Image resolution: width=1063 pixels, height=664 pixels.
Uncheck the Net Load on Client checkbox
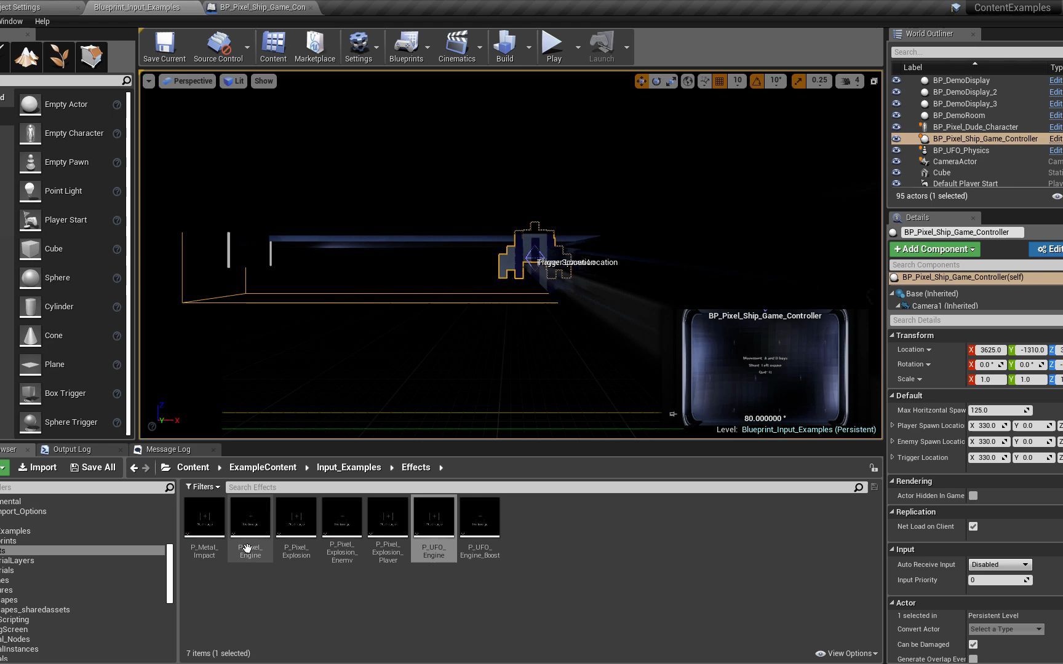coord(973,527)
